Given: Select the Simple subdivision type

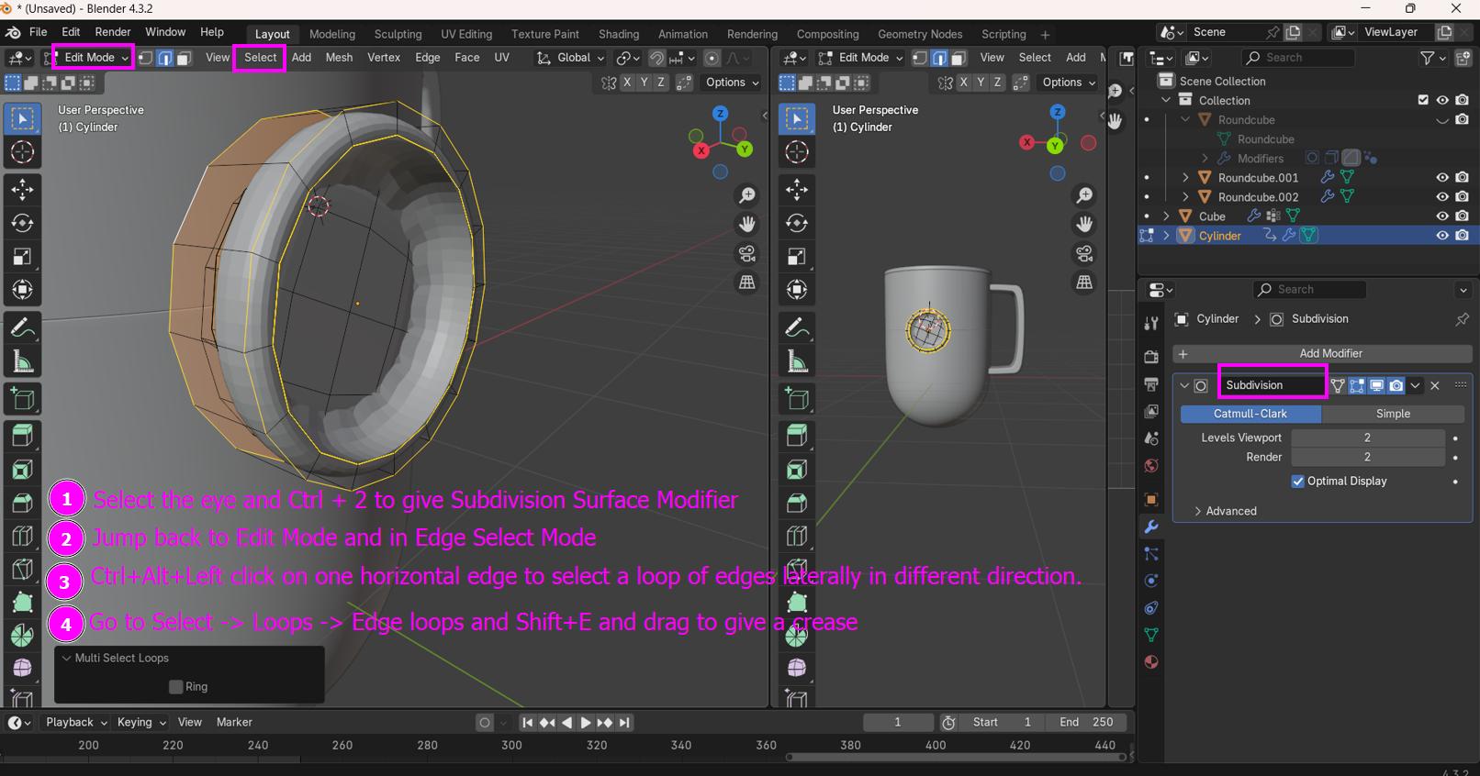Looking at the screenshot, I should (x=1393, y=414).
